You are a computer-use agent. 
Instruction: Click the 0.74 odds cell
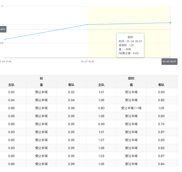point(161,124)
